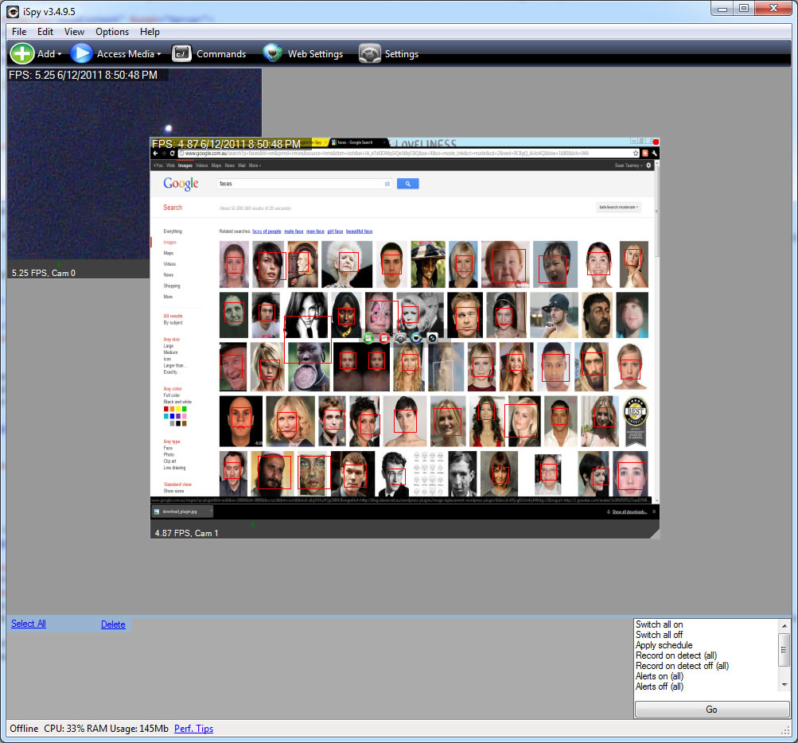Click the gear overlay icon on Cam 1

401,338
